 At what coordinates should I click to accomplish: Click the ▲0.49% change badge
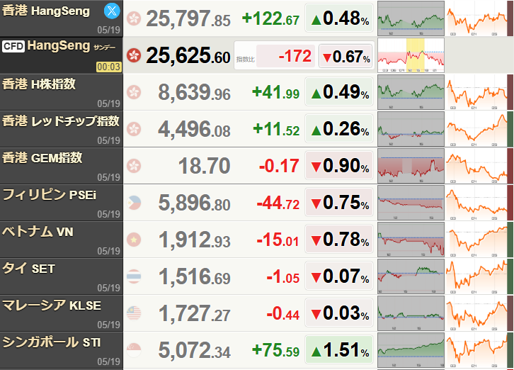coord(339,91)
